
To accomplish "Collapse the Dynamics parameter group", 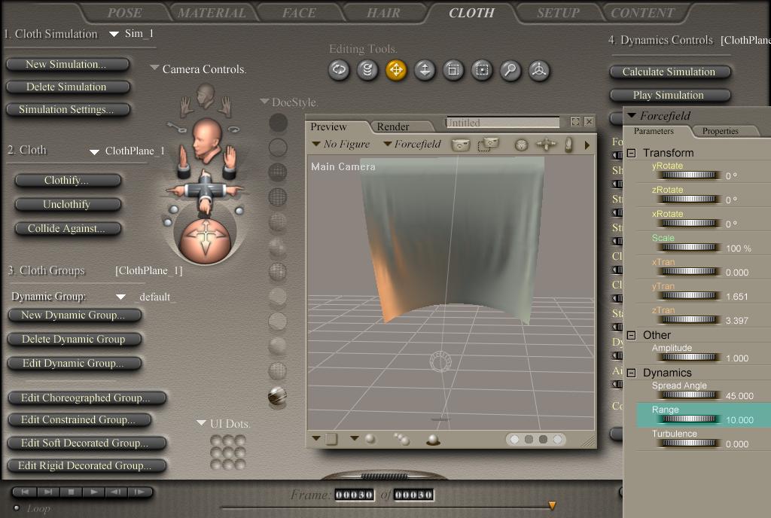I will (632, 373).
